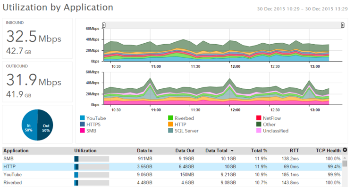The image size is (354, 187).
Task: Sort the table by the RTT column
Action: [294, 151]
